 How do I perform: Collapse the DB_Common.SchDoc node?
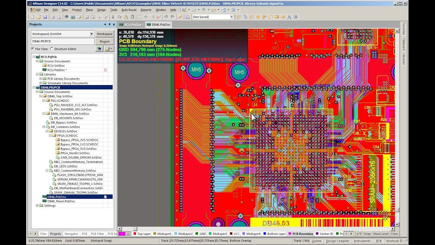tap(44, 127)
